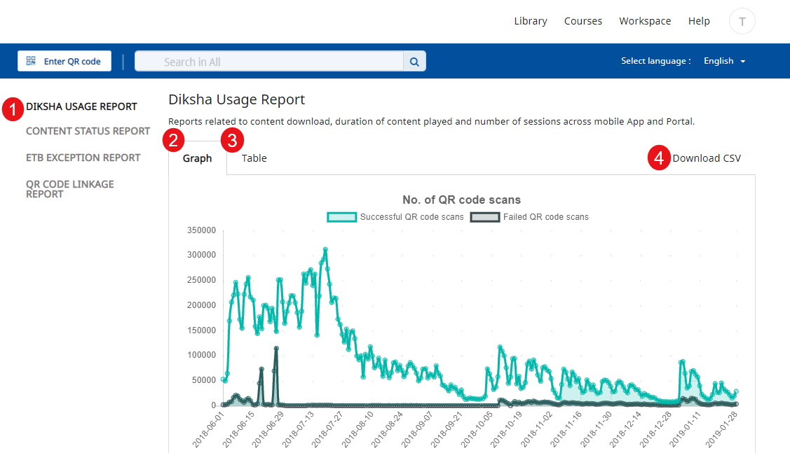Image resolution: width=790 pixels, height=453 pixels.
Task: Open Workspace from the top menu
Action: tap(644, 21)
